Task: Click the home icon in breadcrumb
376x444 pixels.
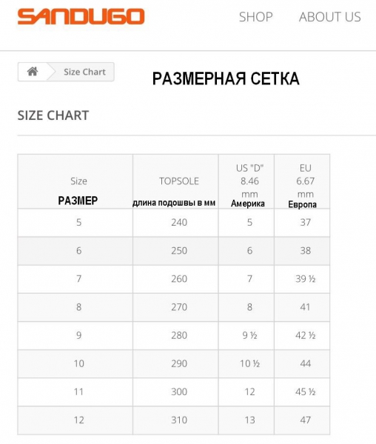Action: [x=33, y=71]
